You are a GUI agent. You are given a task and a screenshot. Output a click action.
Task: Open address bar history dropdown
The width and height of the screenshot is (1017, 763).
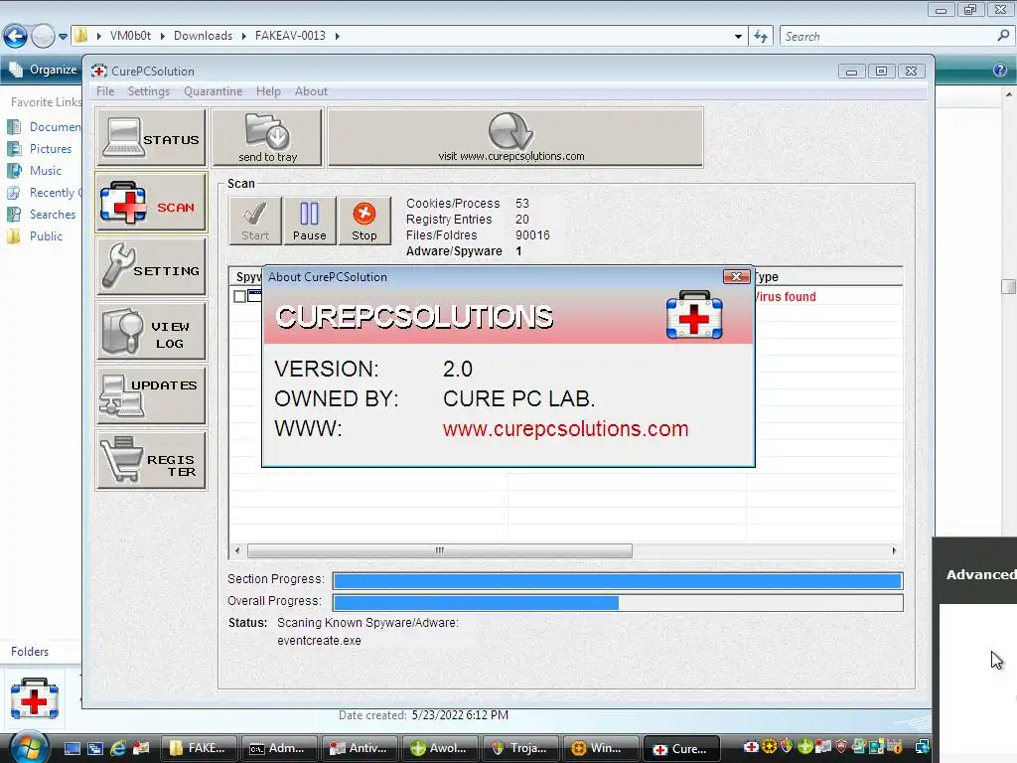[738, 37]
